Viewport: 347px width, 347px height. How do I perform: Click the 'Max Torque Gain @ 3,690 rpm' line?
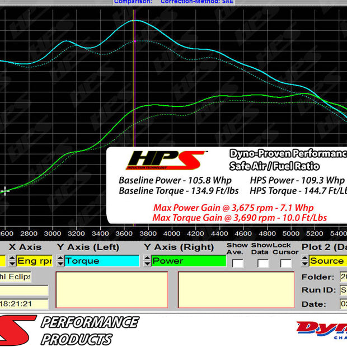240,218
